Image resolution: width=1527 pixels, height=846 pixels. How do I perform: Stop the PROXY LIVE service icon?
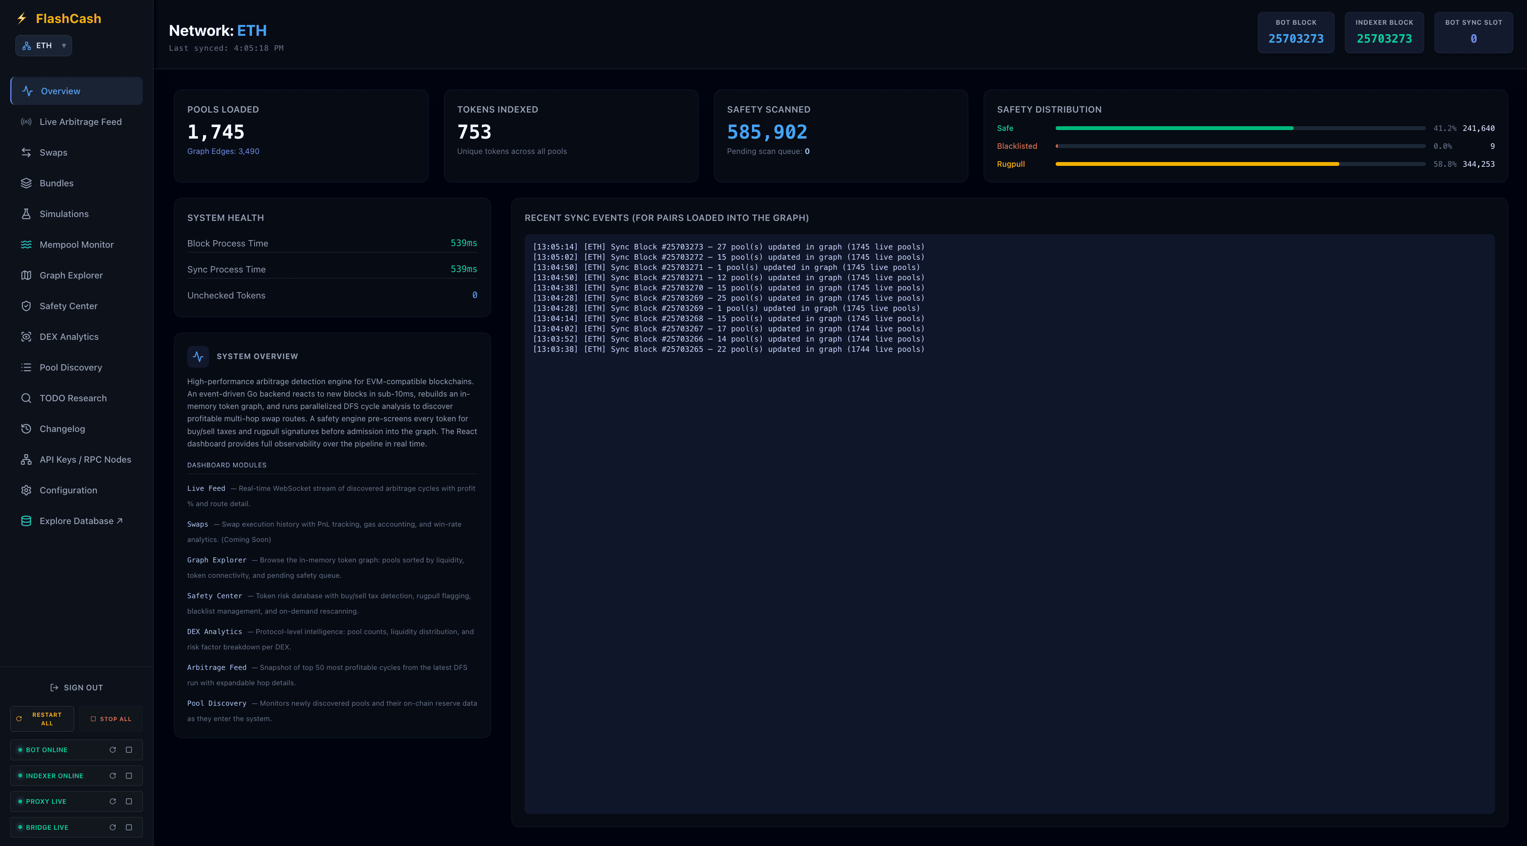click(x=129, y=802)
